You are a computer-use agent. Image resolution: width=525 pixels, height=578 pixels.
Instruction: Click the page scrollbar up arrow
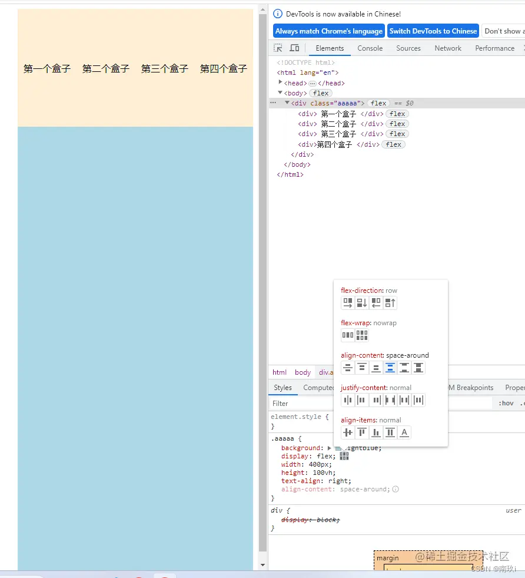click(262, 9)
